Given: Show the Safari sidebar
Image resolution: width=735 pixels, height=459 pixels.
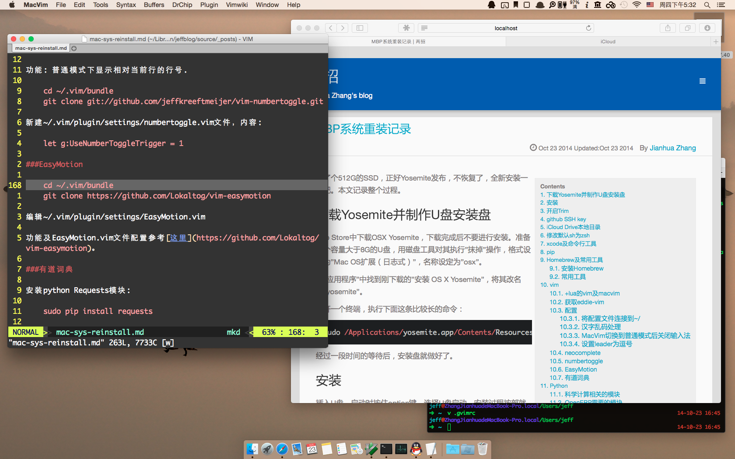Looking at the screenshot, I should (x=360, y=28).
